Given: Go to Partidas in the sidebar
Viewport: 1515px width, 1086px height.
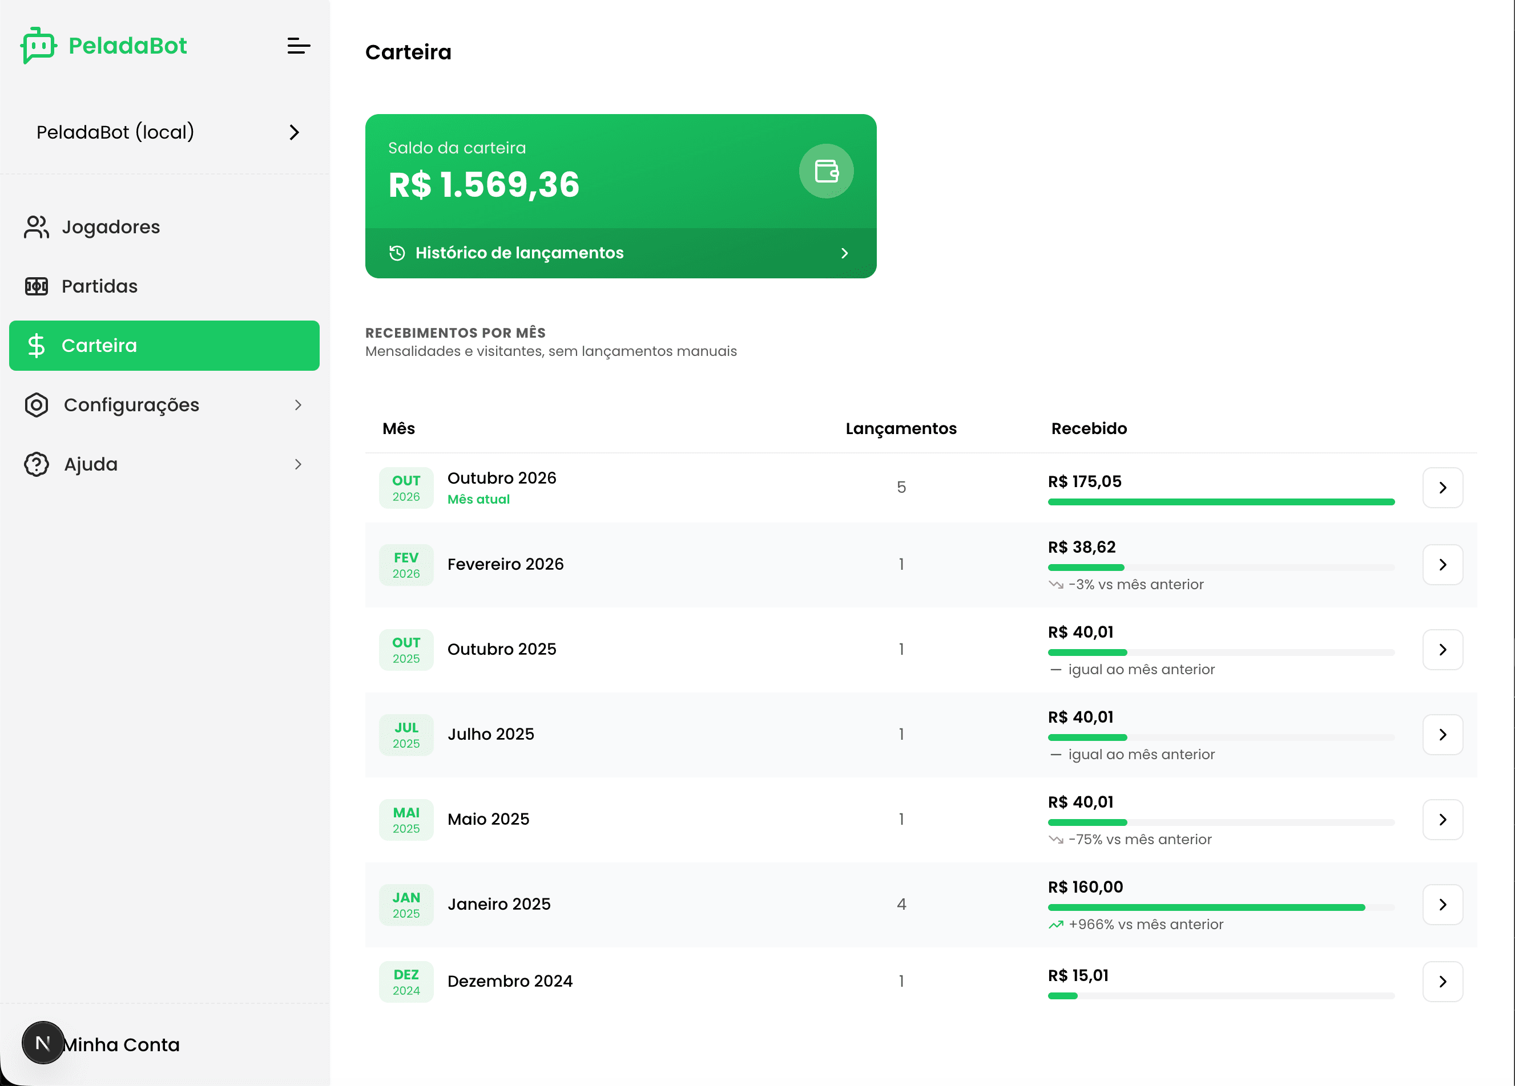Looking at the screenshot, I should click(x=164, y=286).
